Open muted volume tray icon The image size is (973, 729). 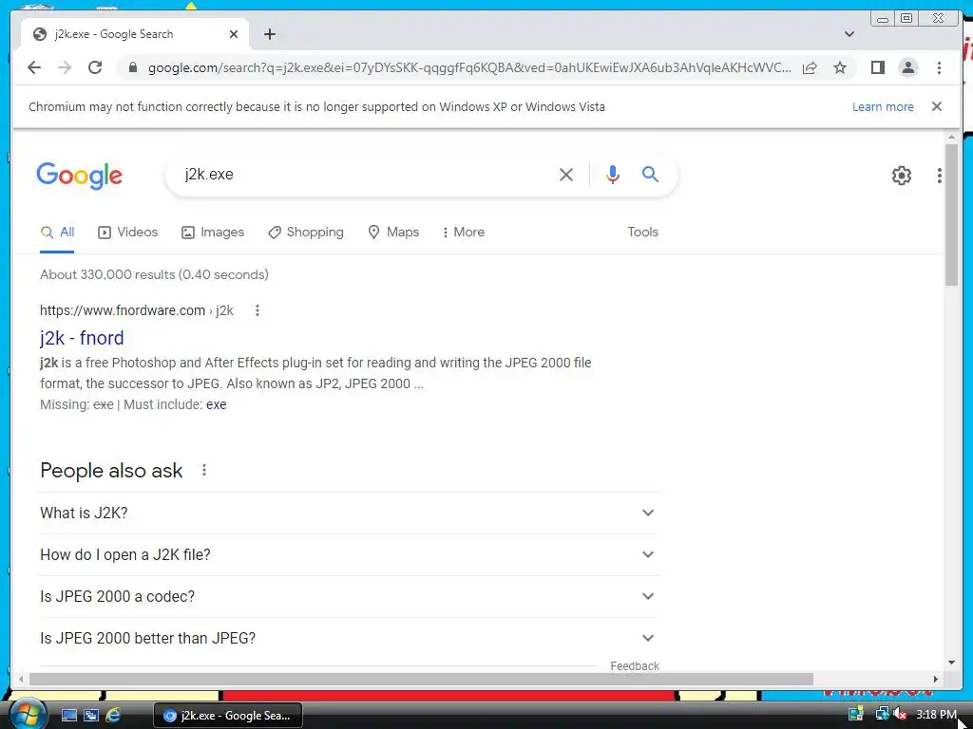tap(901, 714)
